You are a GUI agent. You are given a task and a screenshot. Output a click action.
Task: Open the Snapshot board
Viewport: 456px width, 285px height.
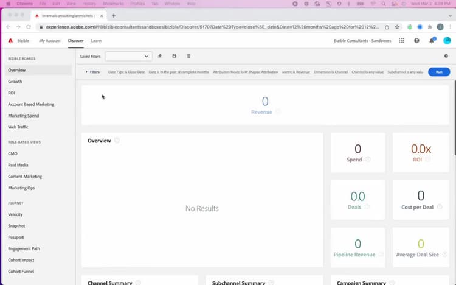(x=16, y=226)
